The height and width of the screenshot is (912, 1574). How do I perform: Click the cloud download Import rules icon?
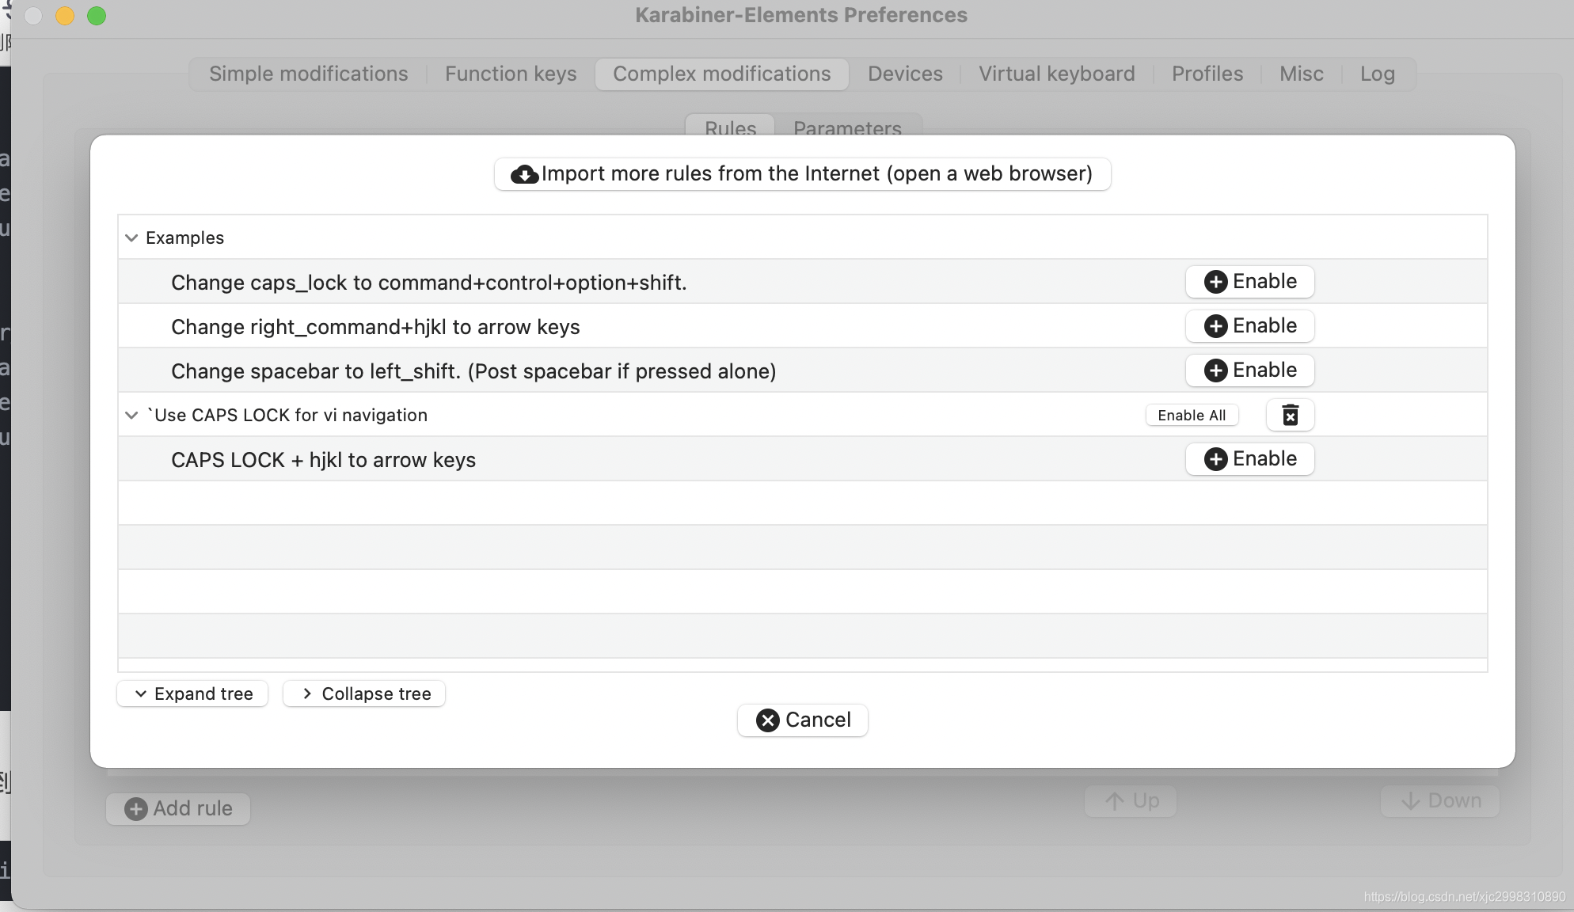pos(524,174)
